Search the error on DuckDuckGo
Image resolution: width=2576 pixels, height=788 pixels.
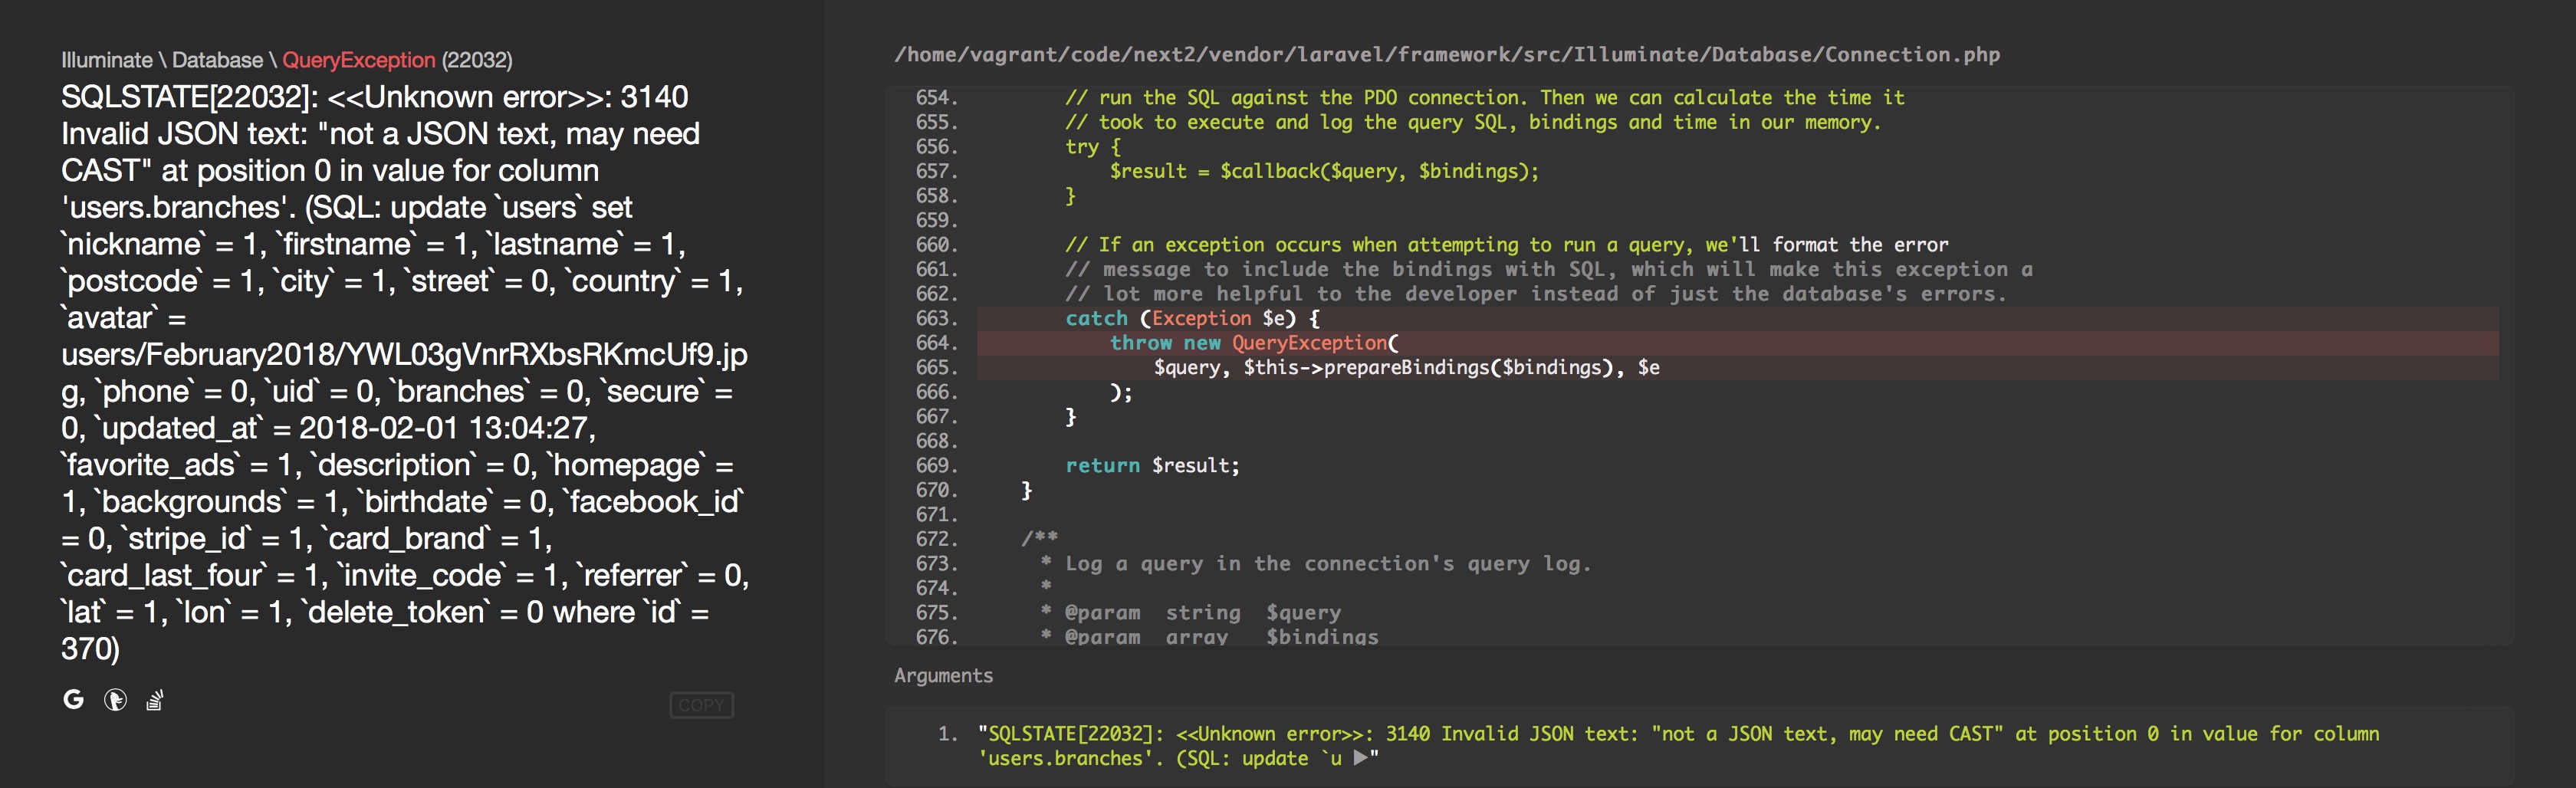tap(117, 701)
